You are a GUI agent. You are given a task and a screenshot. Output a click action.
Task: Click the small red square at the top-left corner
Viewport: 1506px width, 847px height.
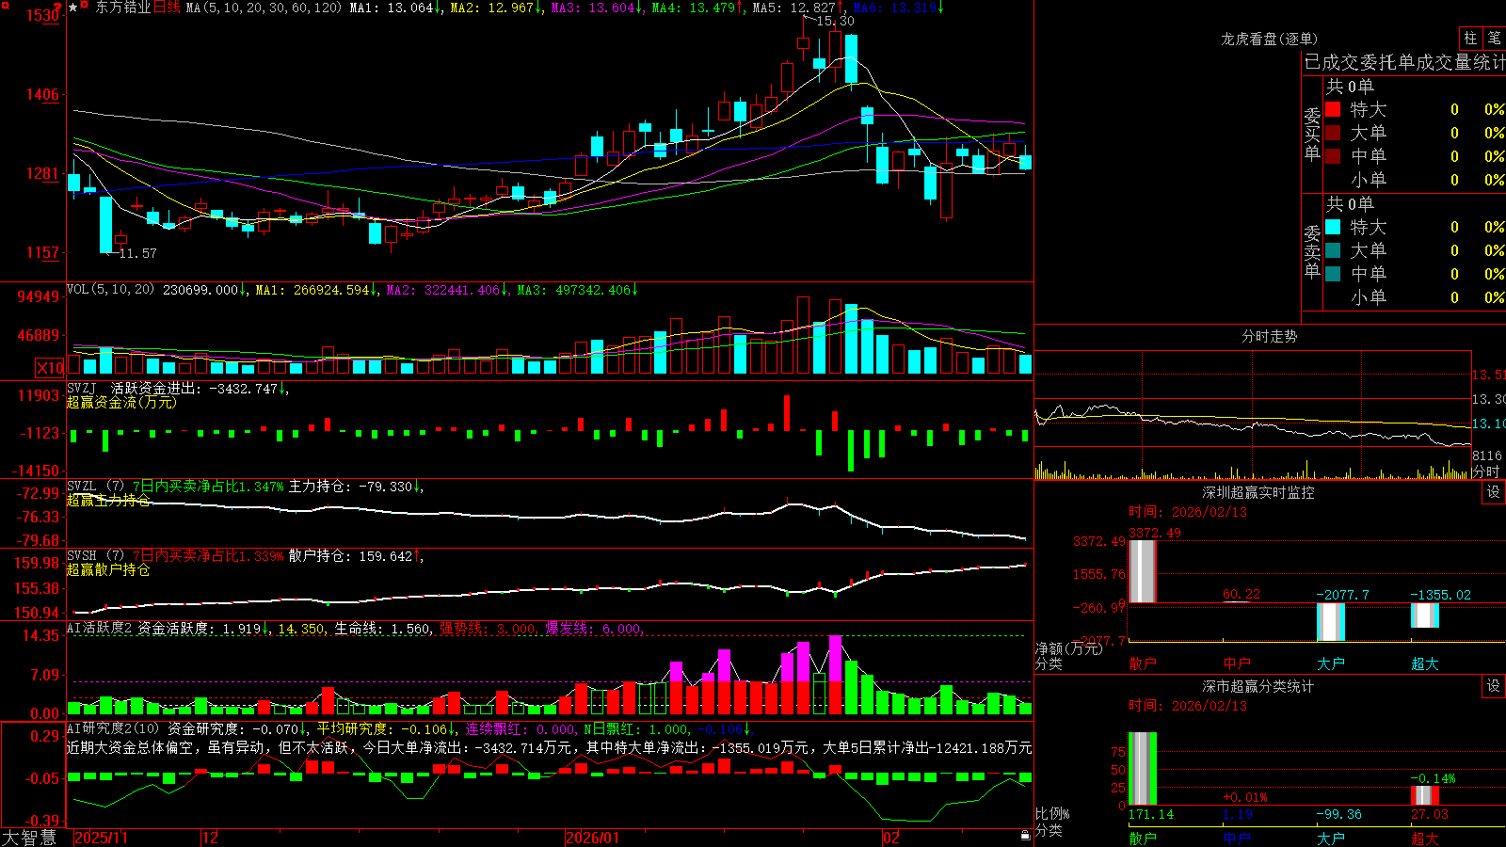point(4,4)
